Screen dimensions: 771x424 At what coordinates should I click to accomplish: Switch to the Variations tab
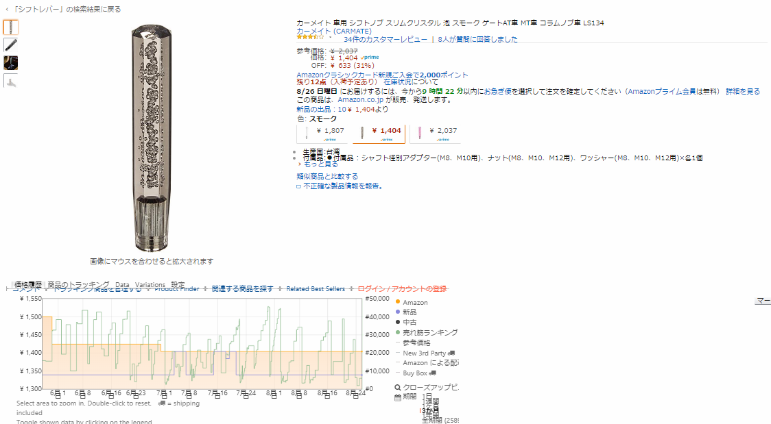click(150, 284)
